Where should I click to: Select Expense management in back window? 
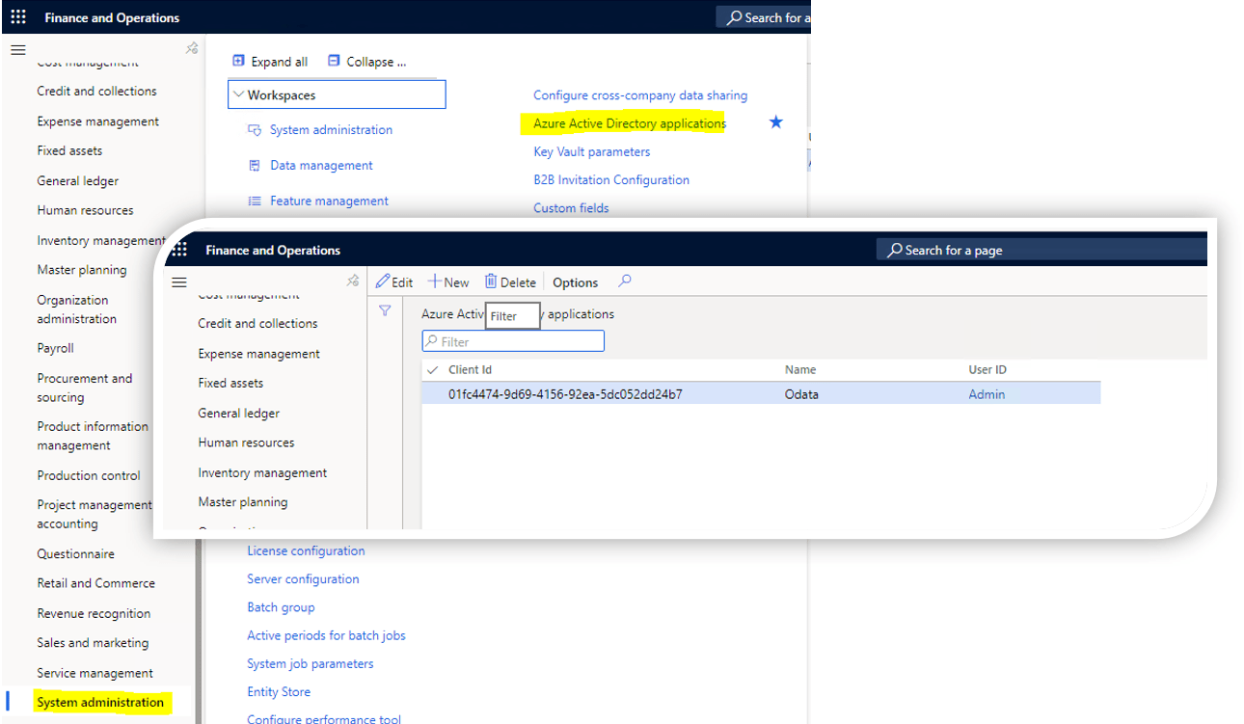98,121
